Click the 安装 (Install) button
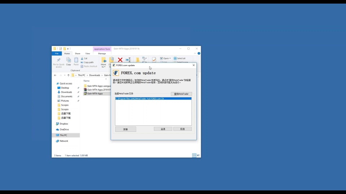Screen dimensions: 346x194 pyautogui.click(x=125, y=129)
